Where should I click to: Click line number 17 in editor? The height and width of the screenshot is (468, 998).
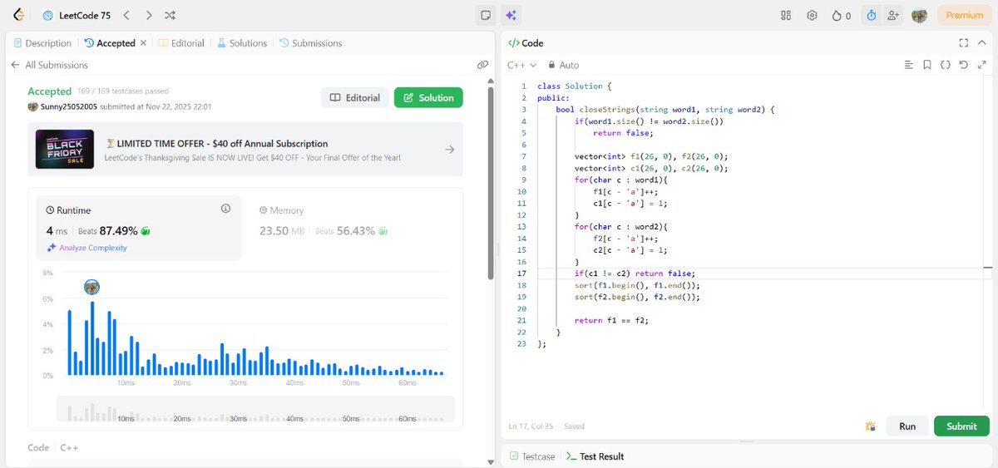click(x=521, y=273)
